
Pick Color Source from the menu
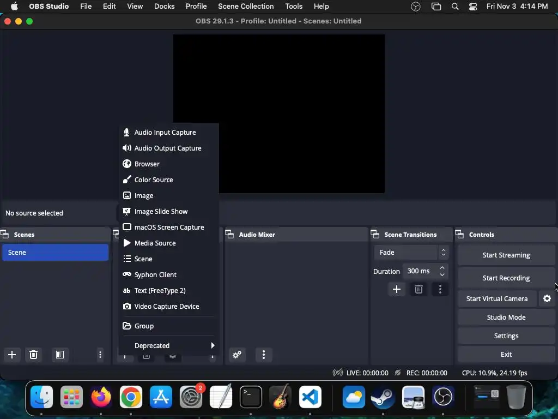pos(169,179)
